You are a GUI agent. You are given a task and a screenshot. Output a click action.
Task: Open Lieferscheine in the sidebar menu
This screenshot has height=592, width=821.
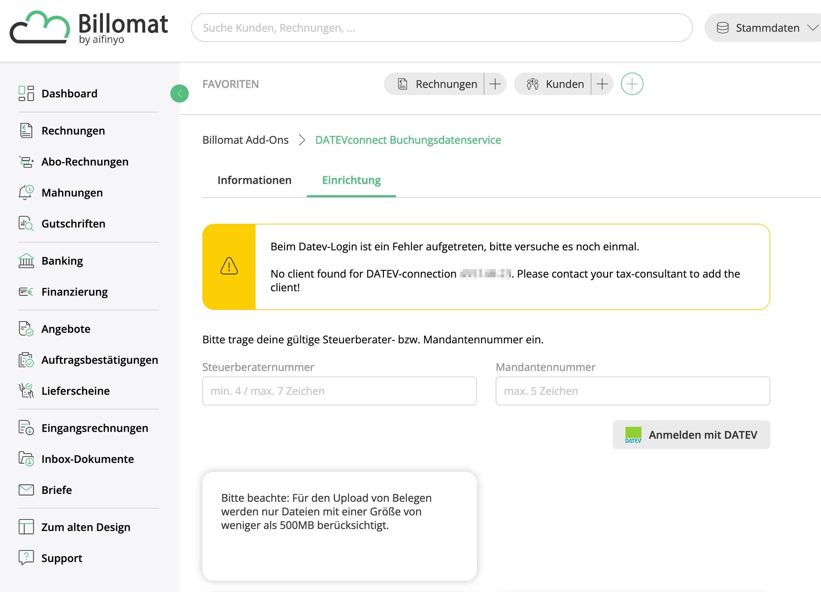76,391
